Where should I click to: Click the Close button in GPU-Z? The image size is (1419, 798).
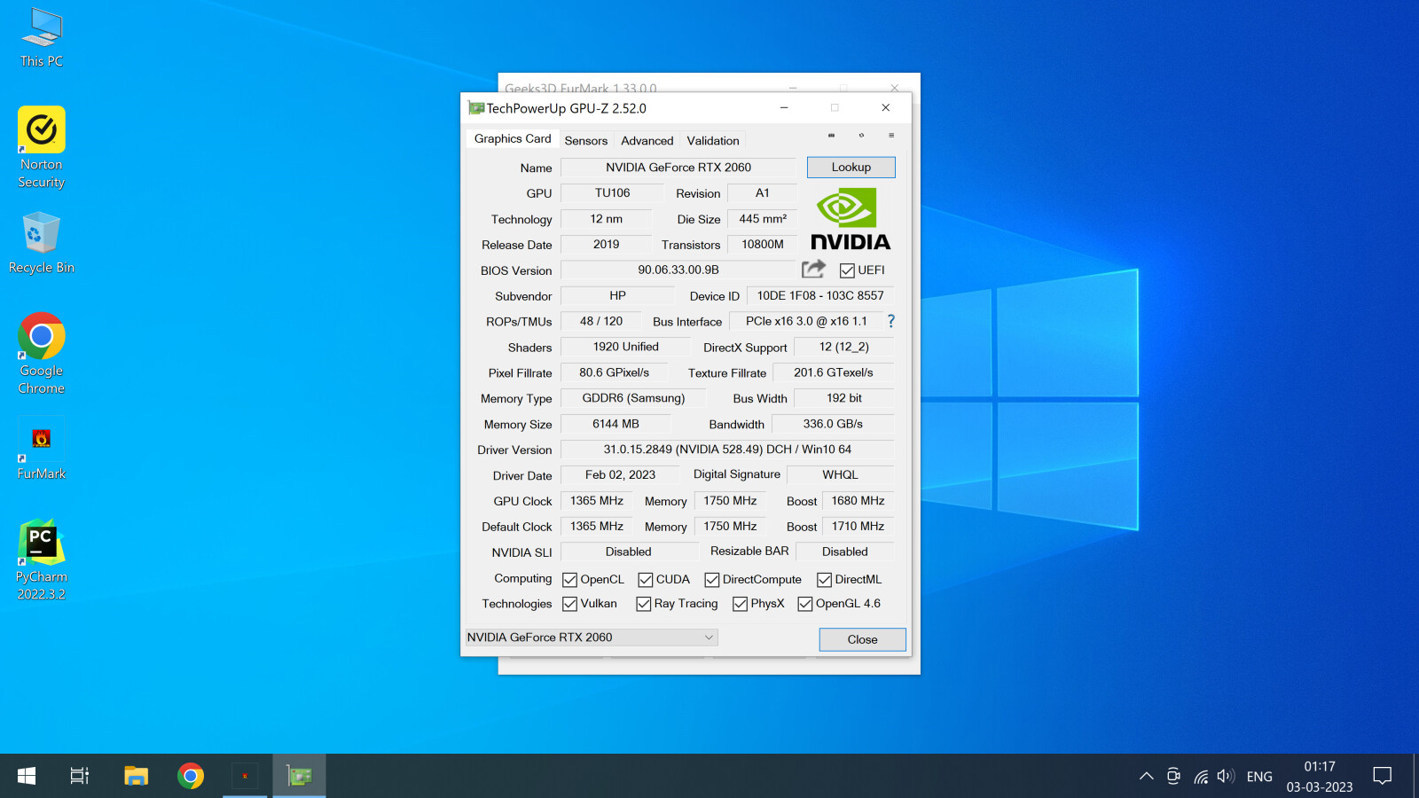pos(862,640)
